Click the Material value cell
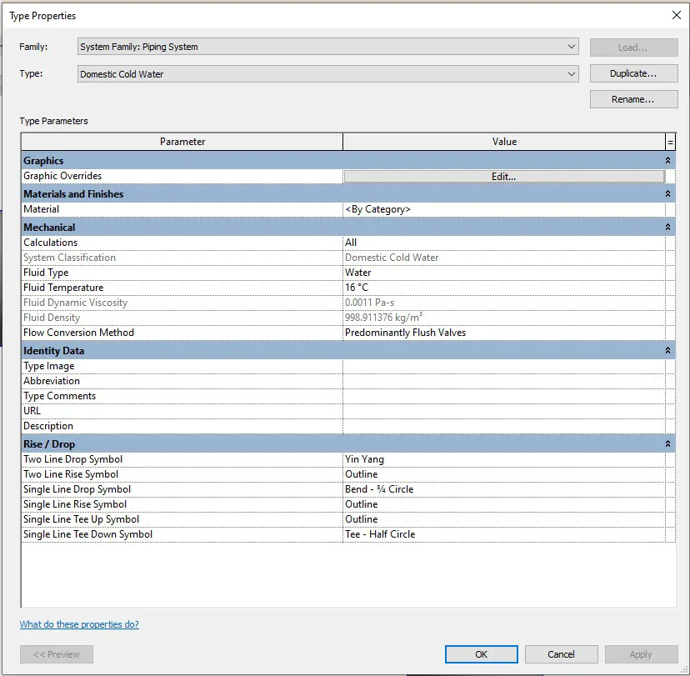The height and width of the screenshot is (676, 690). [503, 209]
